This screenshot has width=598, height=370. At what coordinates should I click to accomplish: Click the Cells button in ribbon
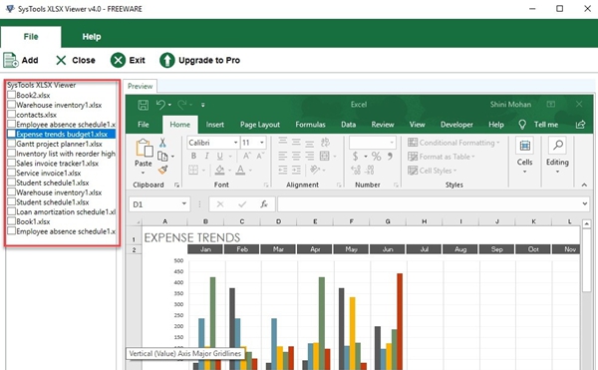coord(525,156)
